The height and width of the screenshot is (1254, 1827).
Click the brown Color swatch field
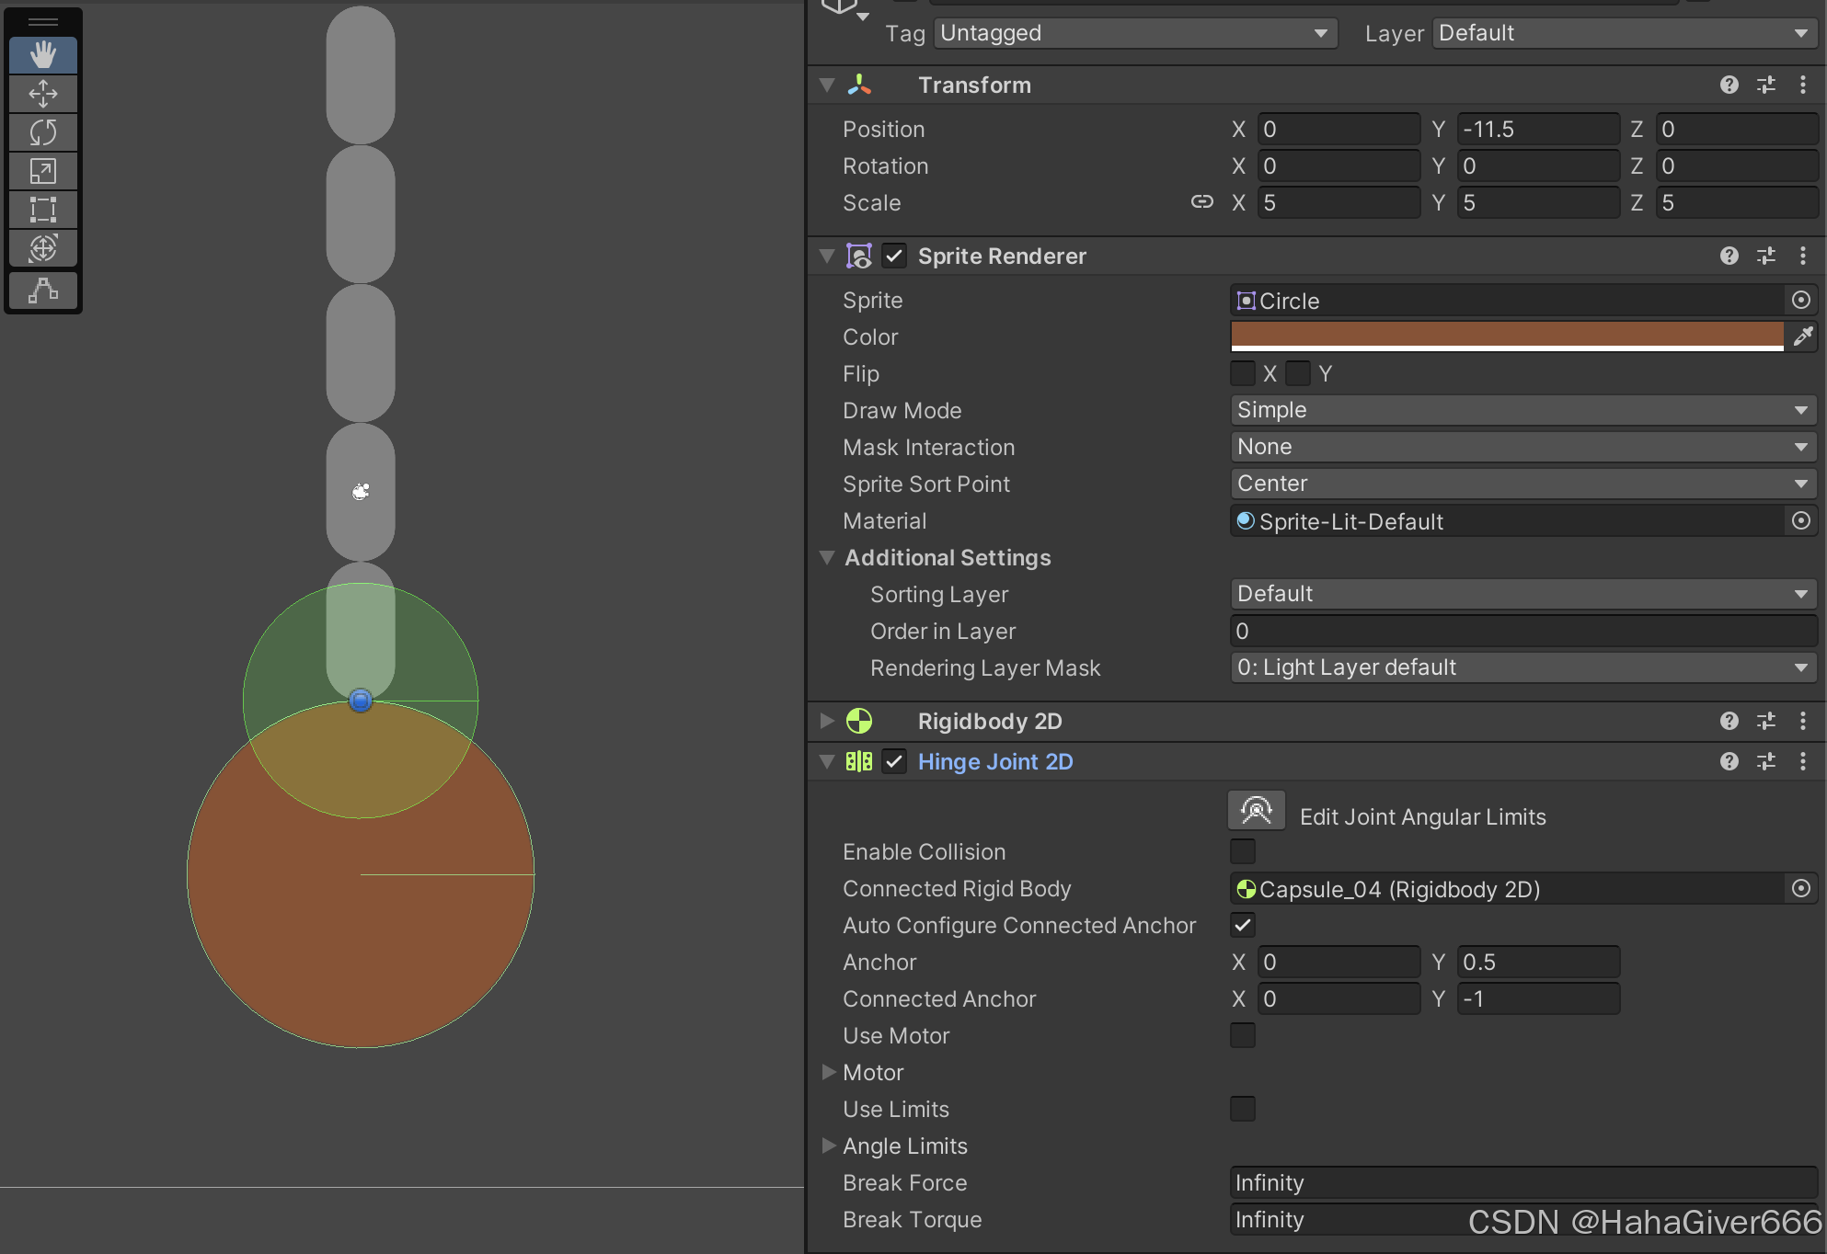tap(1506, 336)
